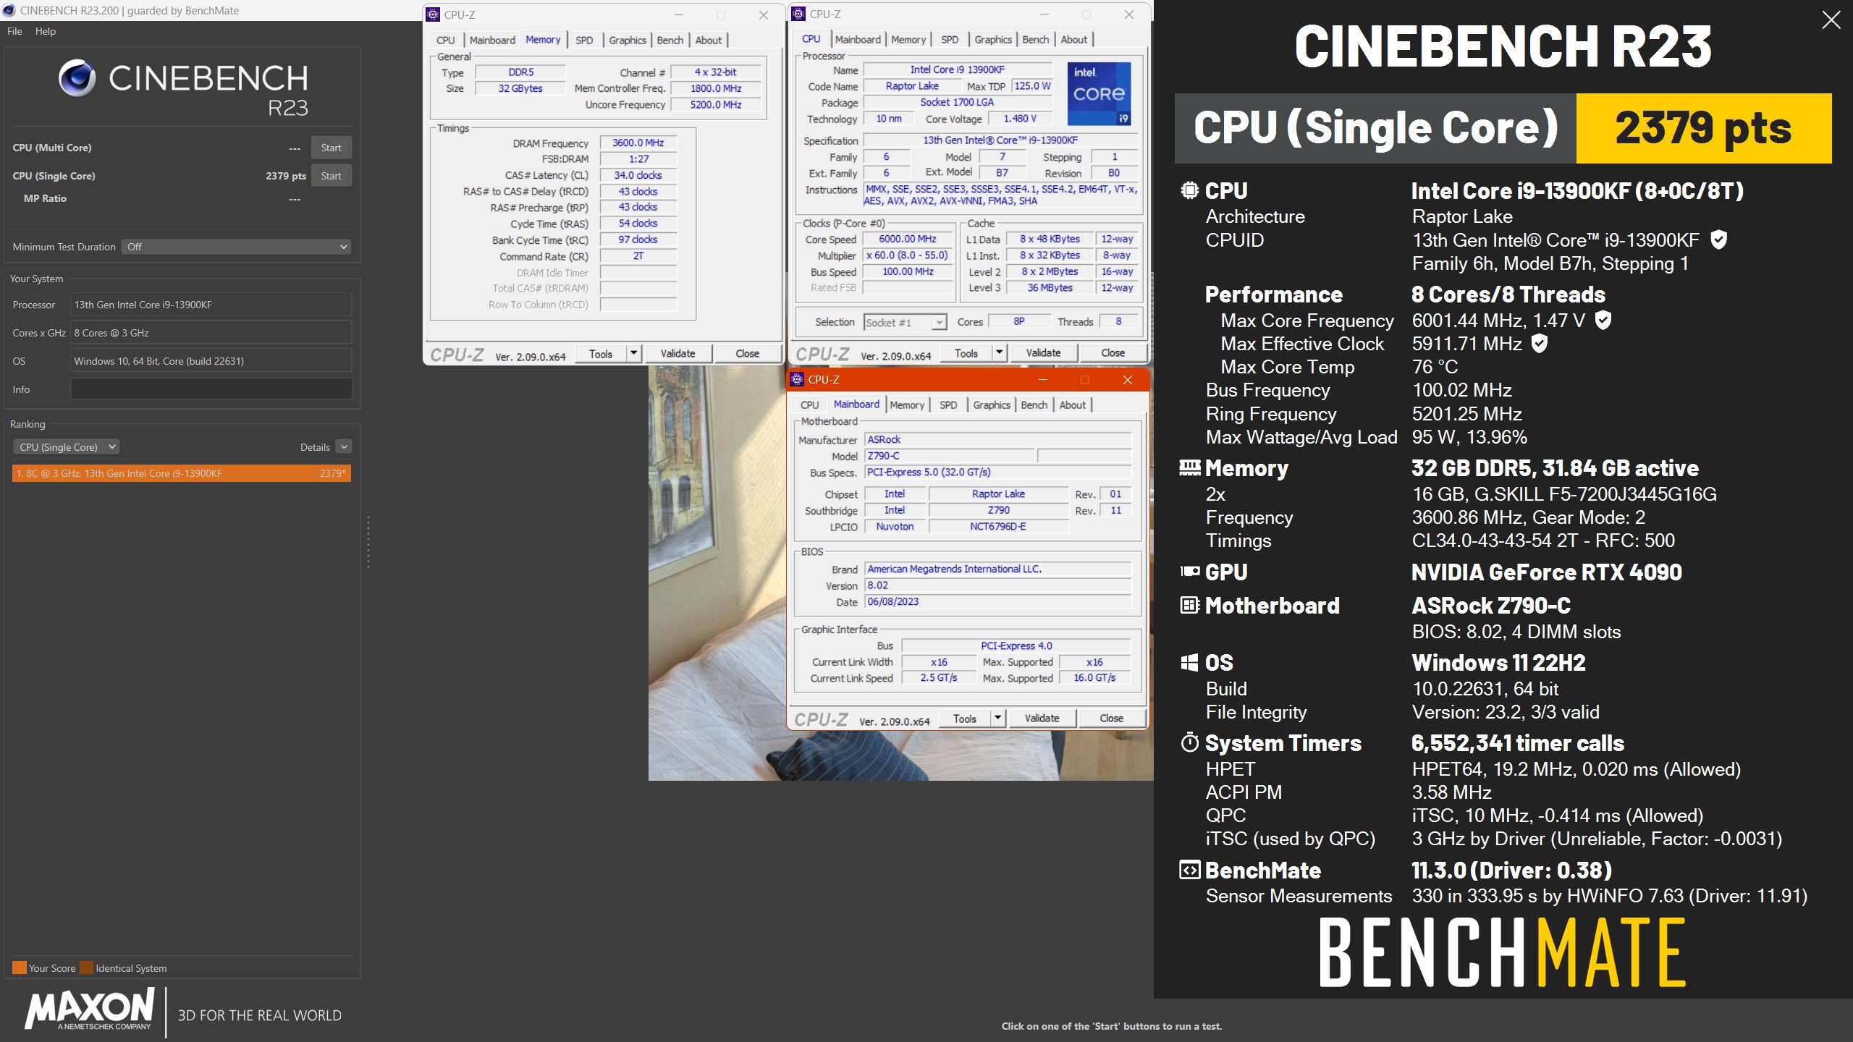Click Validate in CPU tab CPU-Z window

1043,352
